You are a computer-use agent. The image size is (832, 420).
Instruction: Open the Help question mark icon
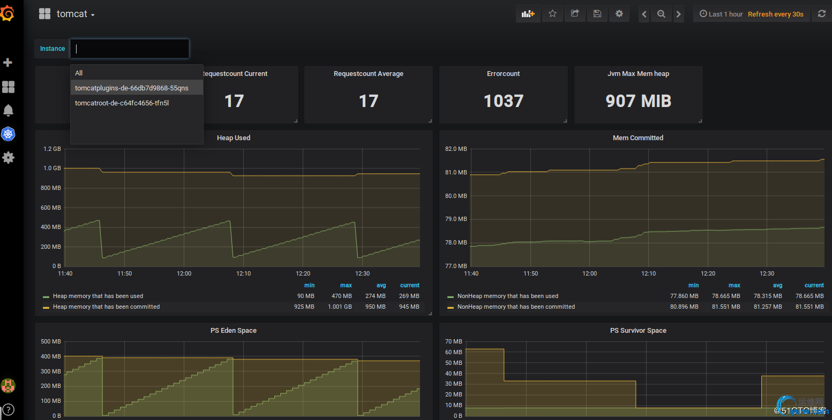[x=8, y=410]
